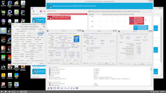
Task: Toggle CUDA checkbox in GPU-Z
Action: pyautogui.click(x=26, y=60)
